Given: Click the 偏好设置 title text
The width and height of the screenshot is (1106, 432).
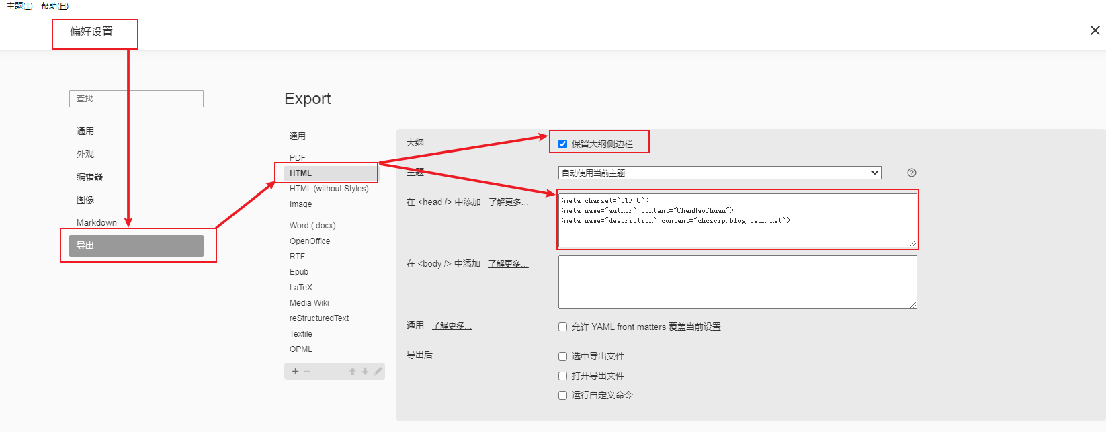Looking at the screenshot, I should tap(91, 32).
